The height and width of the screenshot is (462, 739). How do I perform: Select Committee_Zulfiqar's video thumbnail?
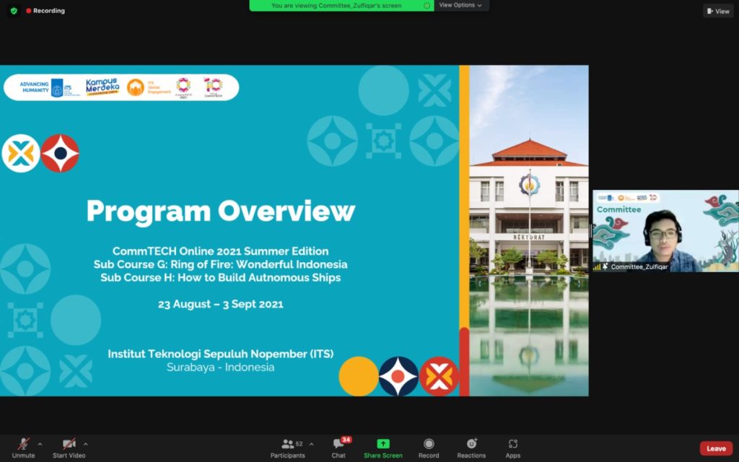(x=664, y=227)
